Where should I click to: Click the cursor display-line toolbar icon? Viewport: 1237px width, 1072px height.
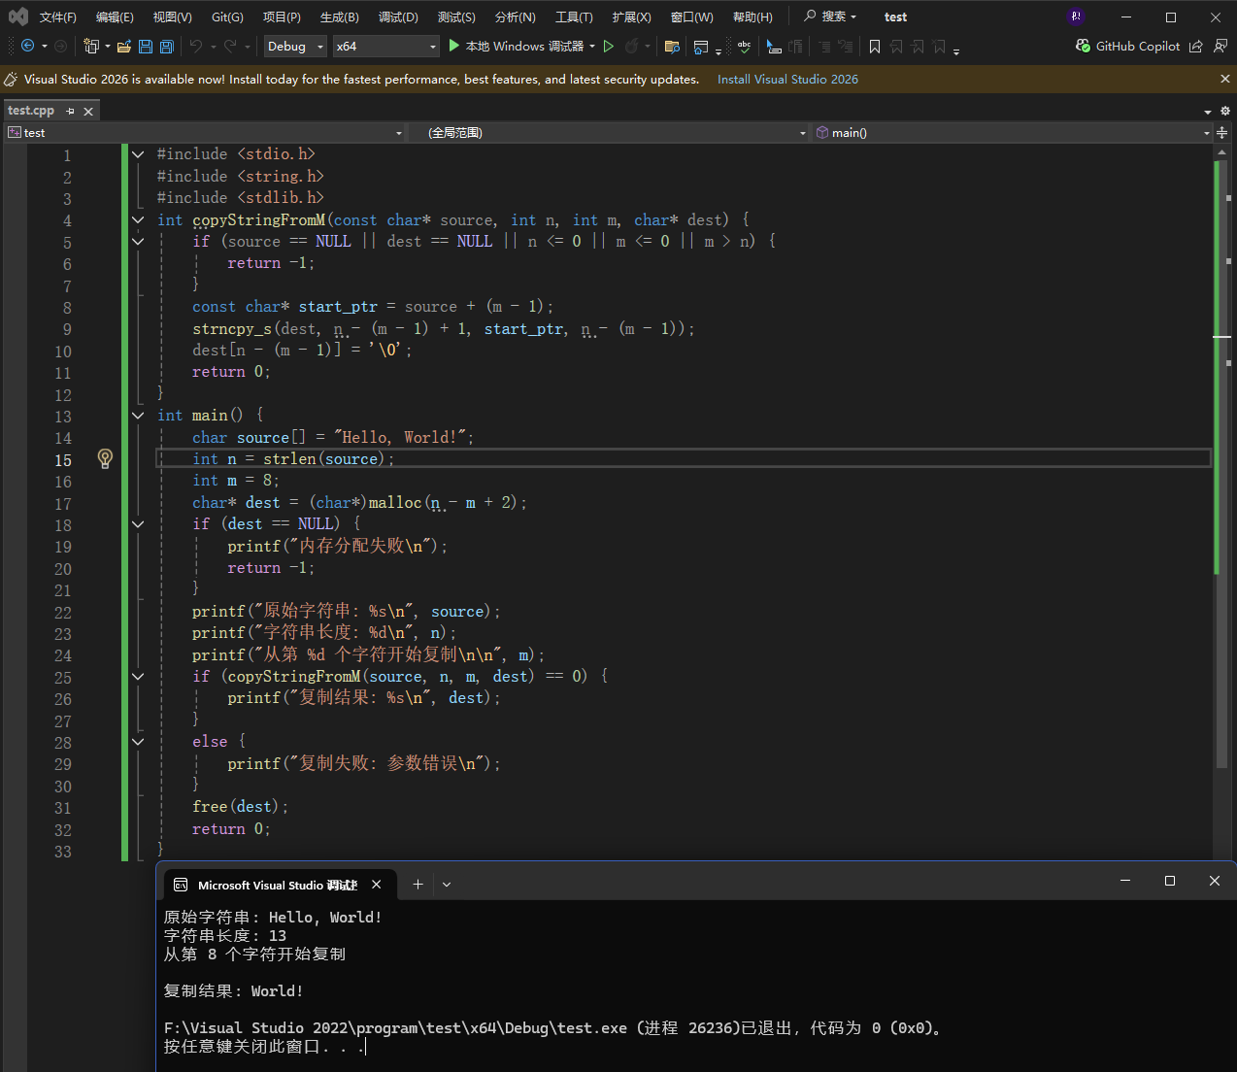(774, 46)
